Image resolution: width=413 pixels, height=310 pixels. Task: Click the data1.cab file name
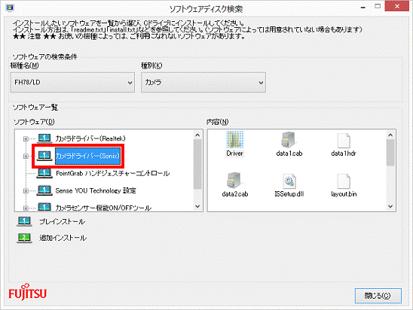289,153
